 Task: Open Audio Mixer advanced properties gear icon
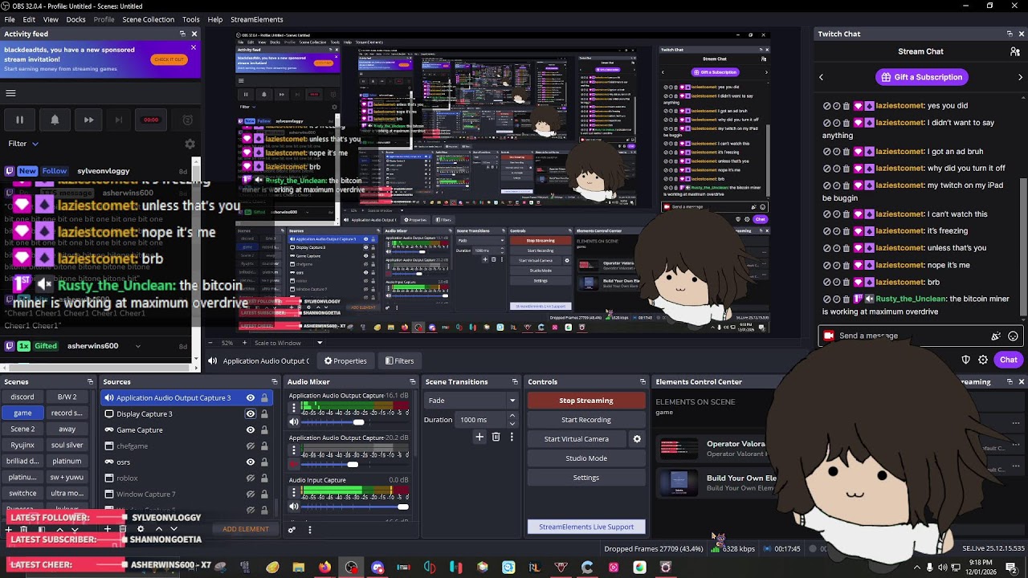pos(292,529)
